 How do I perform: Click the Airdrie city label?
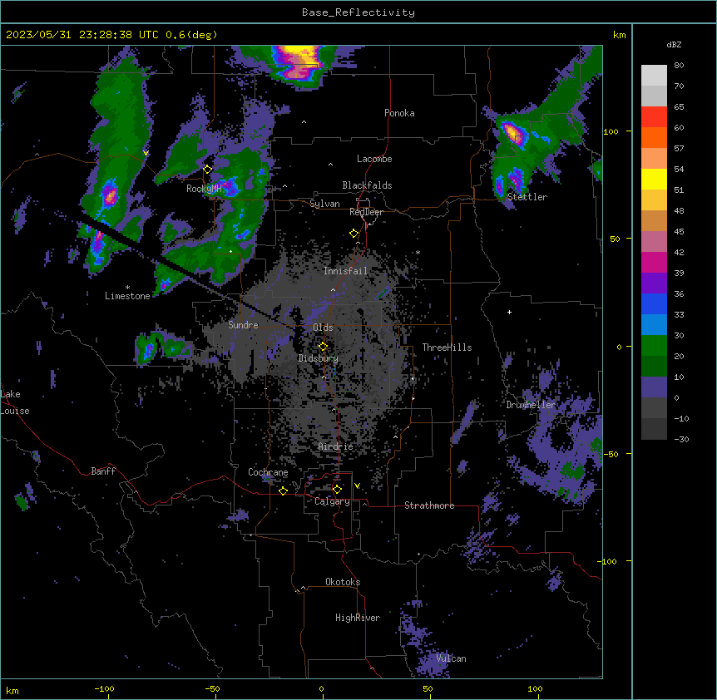pyautogui.click(x=335, y=446)
